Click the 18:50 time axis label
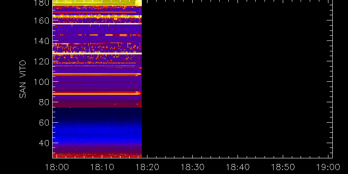The image size is (348, 174). (283, 167)
